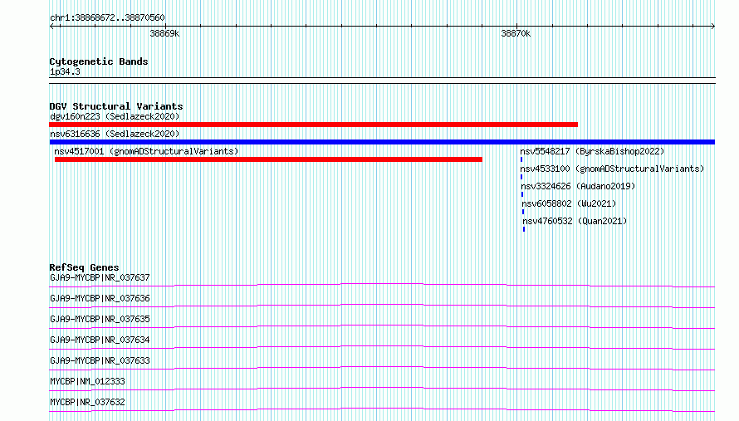The image size is (739, 421).
Task: Click the dgv160n223 (Sedlazeck2020) label
Action: coord(115,116)
